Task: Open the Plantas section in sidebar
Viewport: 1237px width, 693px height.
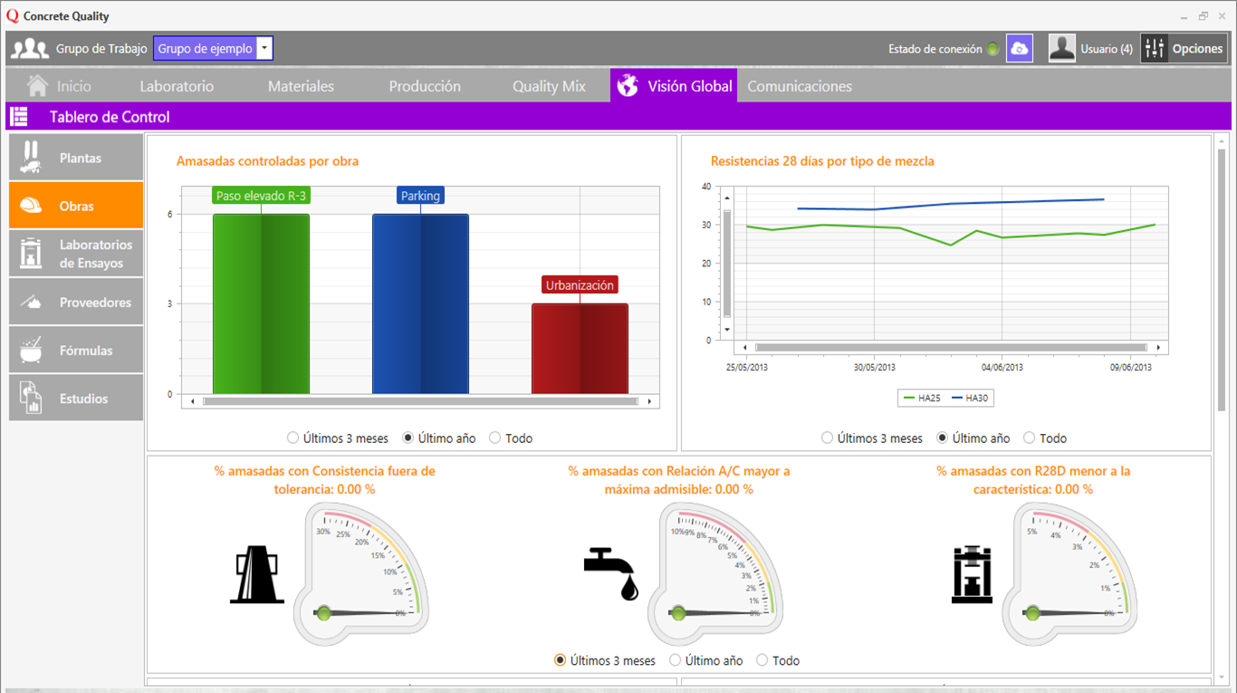Action: tap(74, 156)
